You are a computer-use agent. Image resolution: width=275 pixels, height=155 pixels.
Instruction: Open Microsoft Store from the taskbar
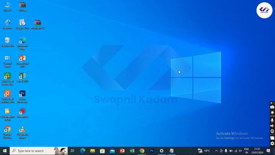pos(102,151)
